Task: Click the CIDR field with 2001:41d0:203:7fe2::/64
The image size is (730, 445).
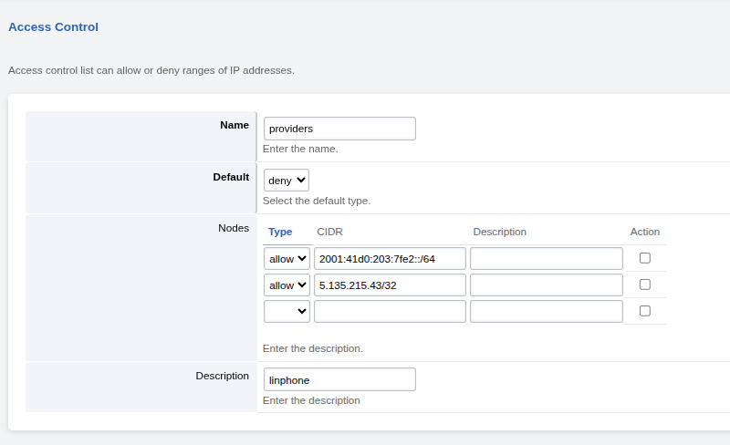Action: pyautogui.click(x=390, y=259)
